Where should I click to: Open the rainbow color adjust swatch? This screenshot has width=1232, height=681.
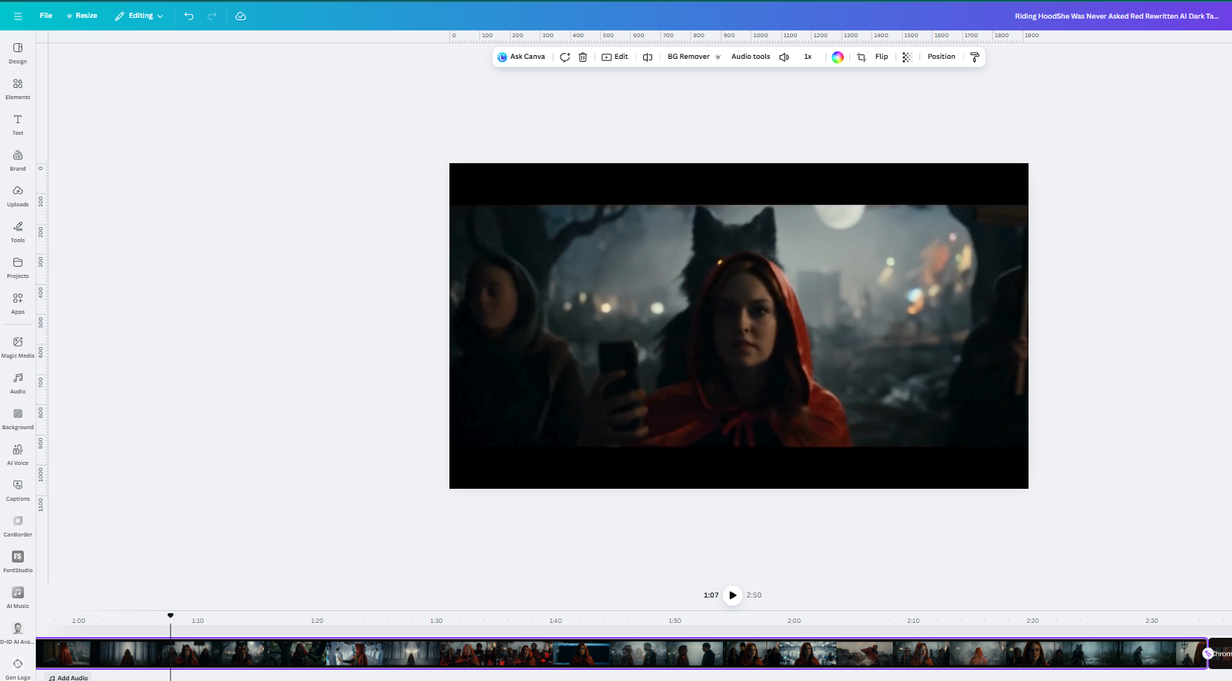(838, 57)
